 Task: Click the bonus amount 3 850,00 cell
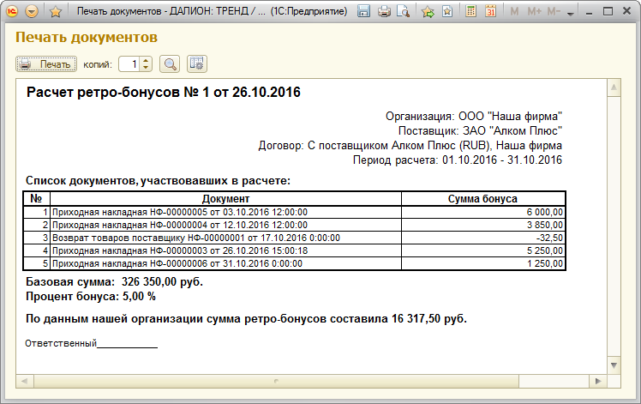[x=482, y=225]
